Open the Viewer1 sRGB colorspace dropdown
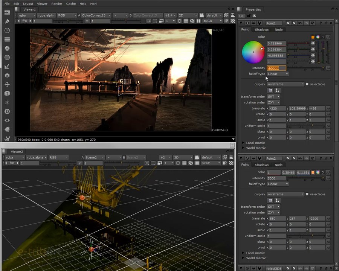The height and width of the screenshot is (271, 339). (x=212, y=21)
